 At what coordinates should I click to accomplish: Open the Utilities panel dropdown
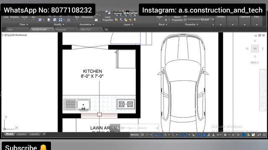[221, 25]
